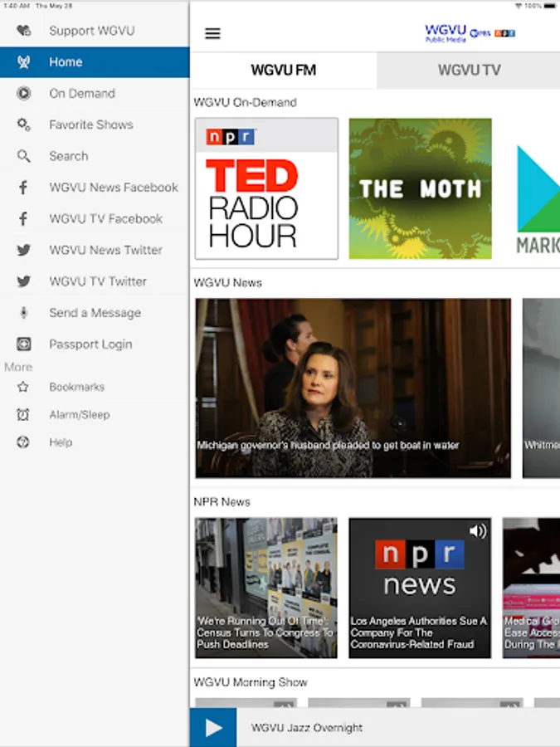Open Passport Login entry
This screenshot has height=747, width=560.
coord(95,344)
